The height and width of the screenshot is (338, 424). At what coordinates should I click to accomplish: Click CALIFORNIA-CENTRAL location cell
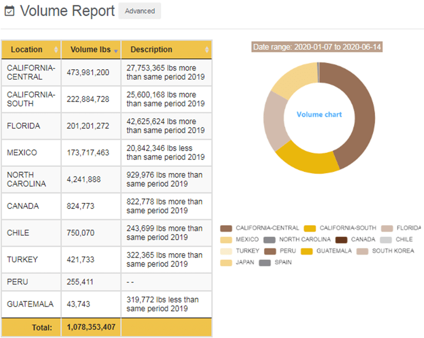[x=31, y=72]
